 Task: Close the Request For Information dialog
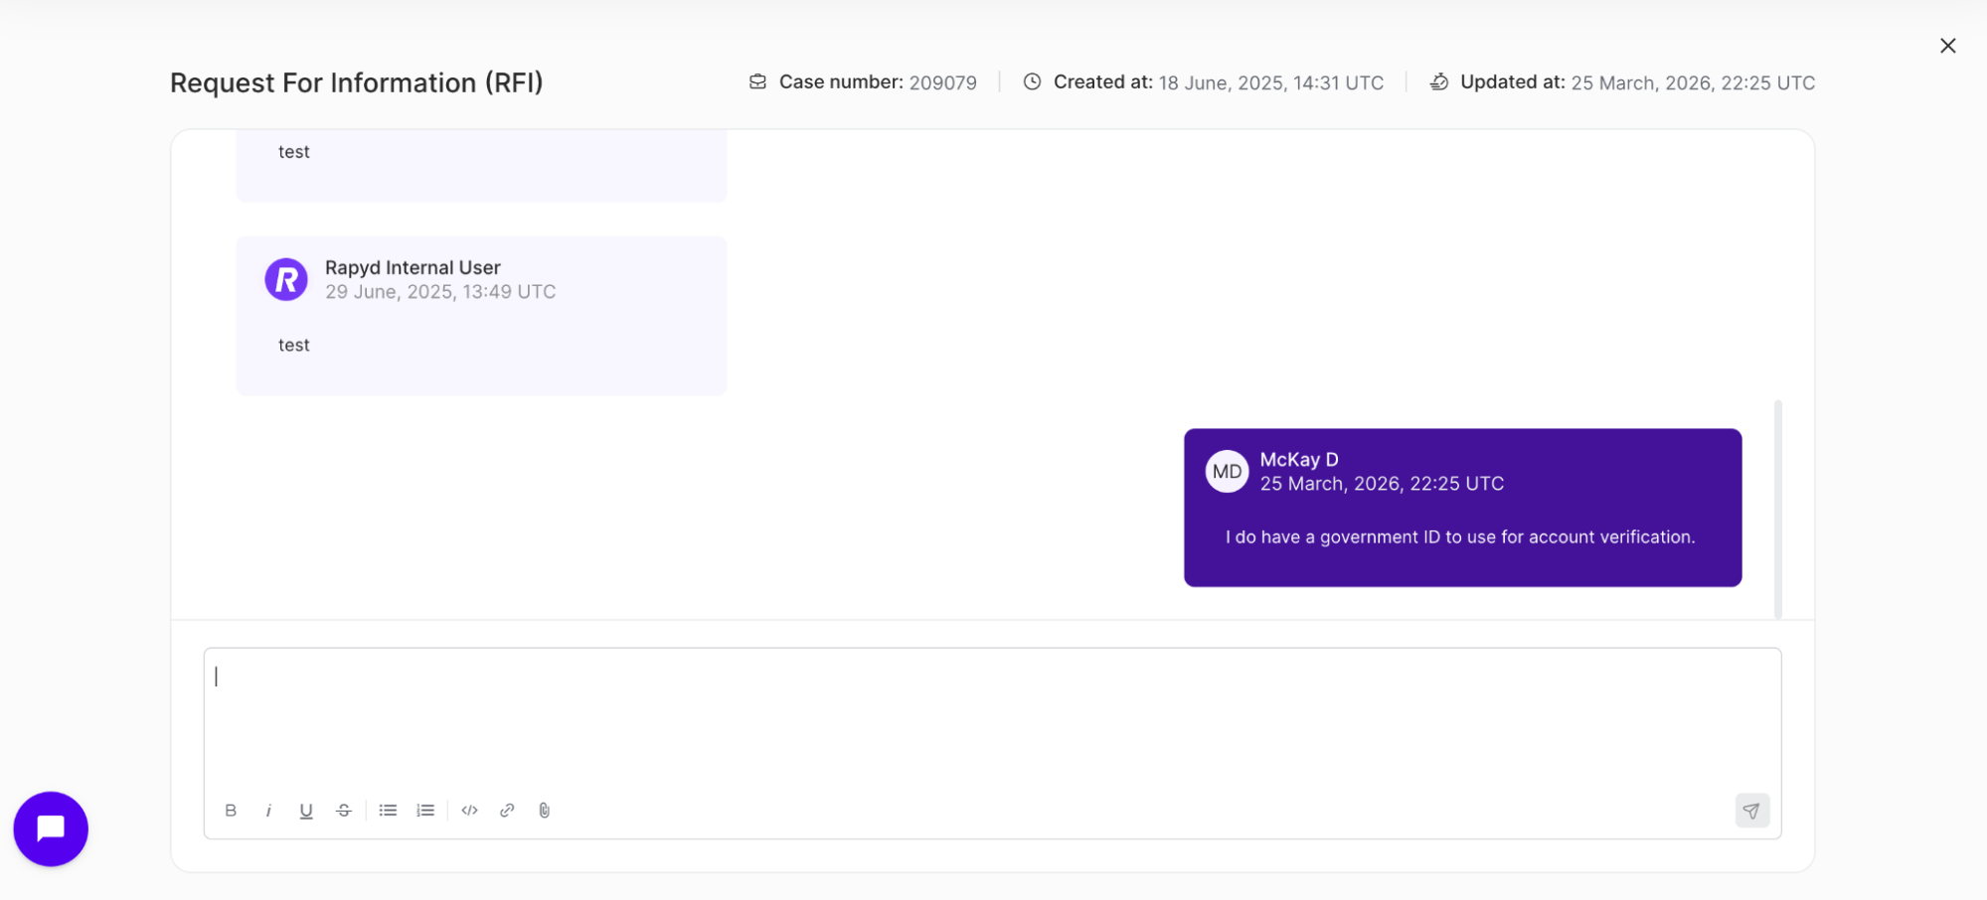(x=1946, y=45)
